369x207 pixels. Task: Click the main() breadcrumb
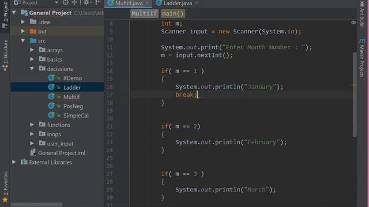[173, 13]
